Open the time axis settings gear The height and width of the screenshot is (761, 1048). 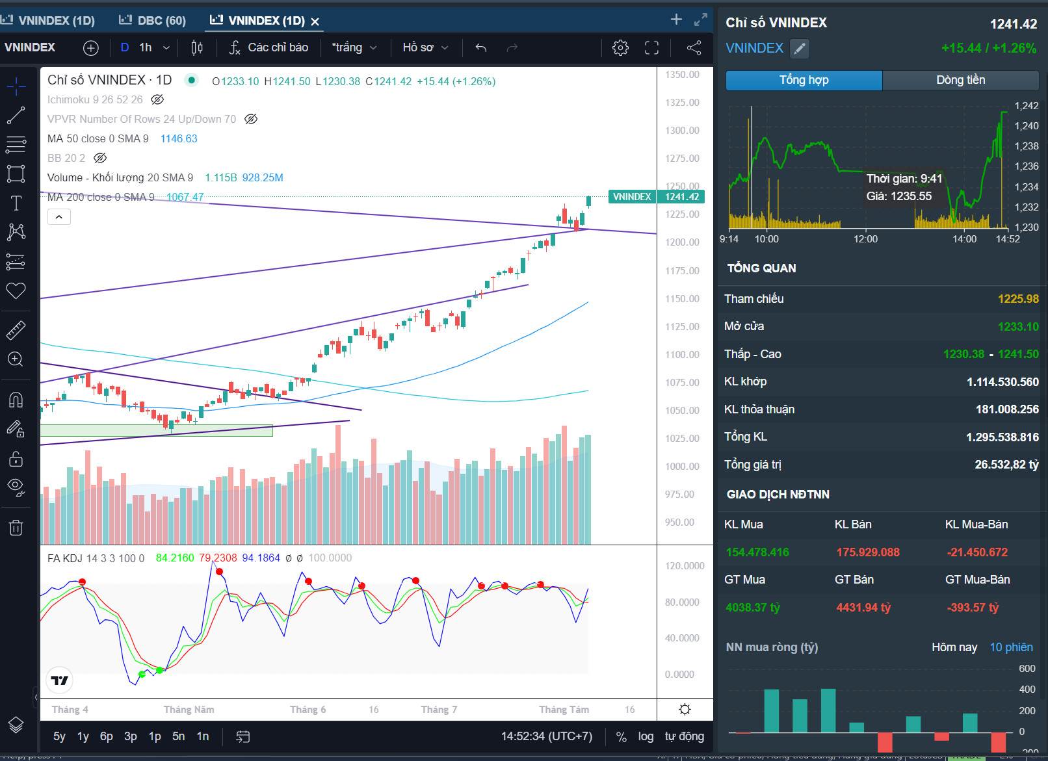685,709
